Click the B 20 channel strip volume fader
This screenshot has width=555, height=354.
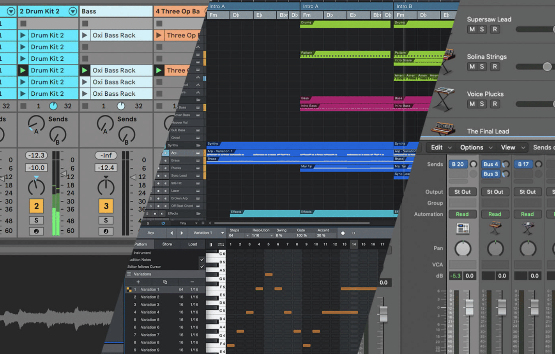click(x=469, y=307)
